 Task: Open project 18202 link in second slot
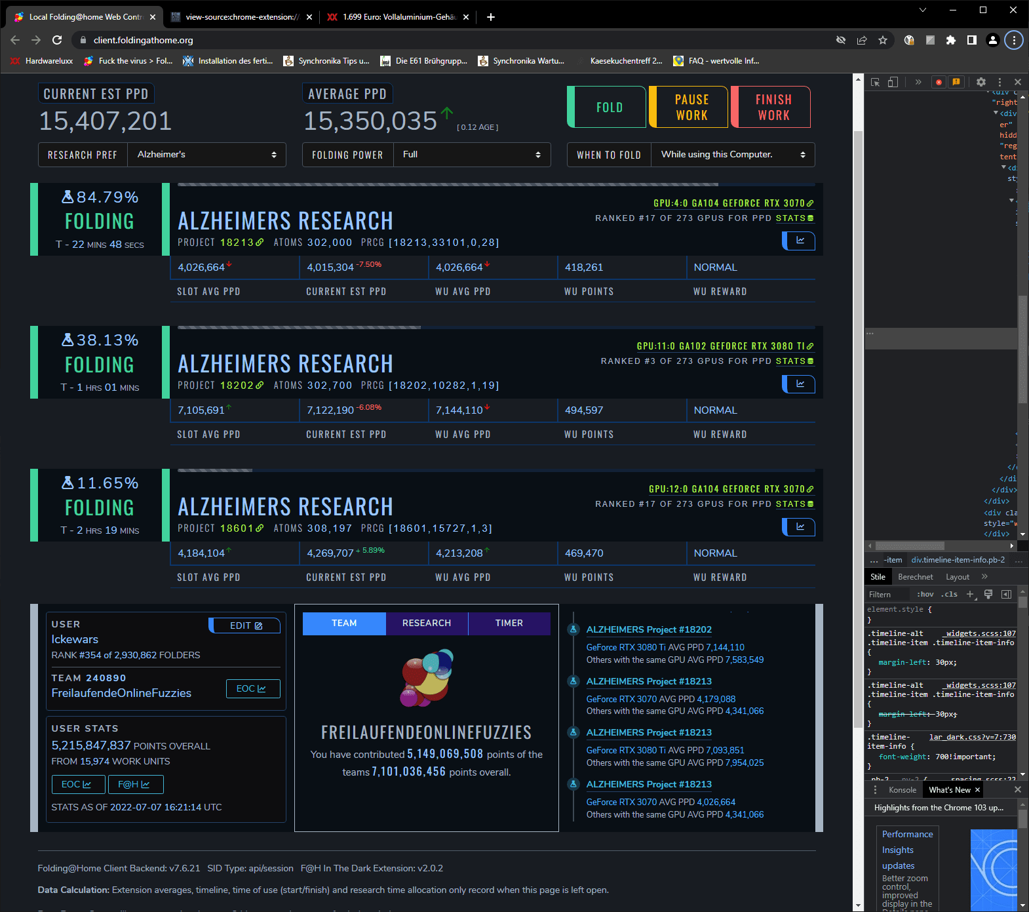click(x=242, y=386)
